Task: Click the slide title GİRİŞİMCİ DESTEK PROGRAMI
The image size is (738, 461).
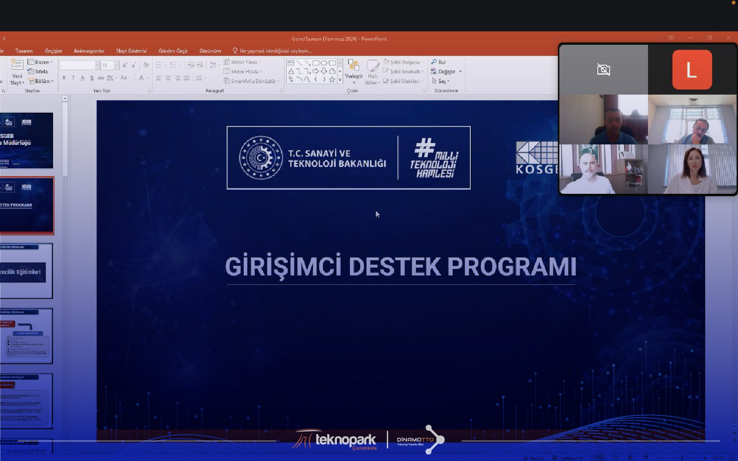Action: tap(401, 266)
